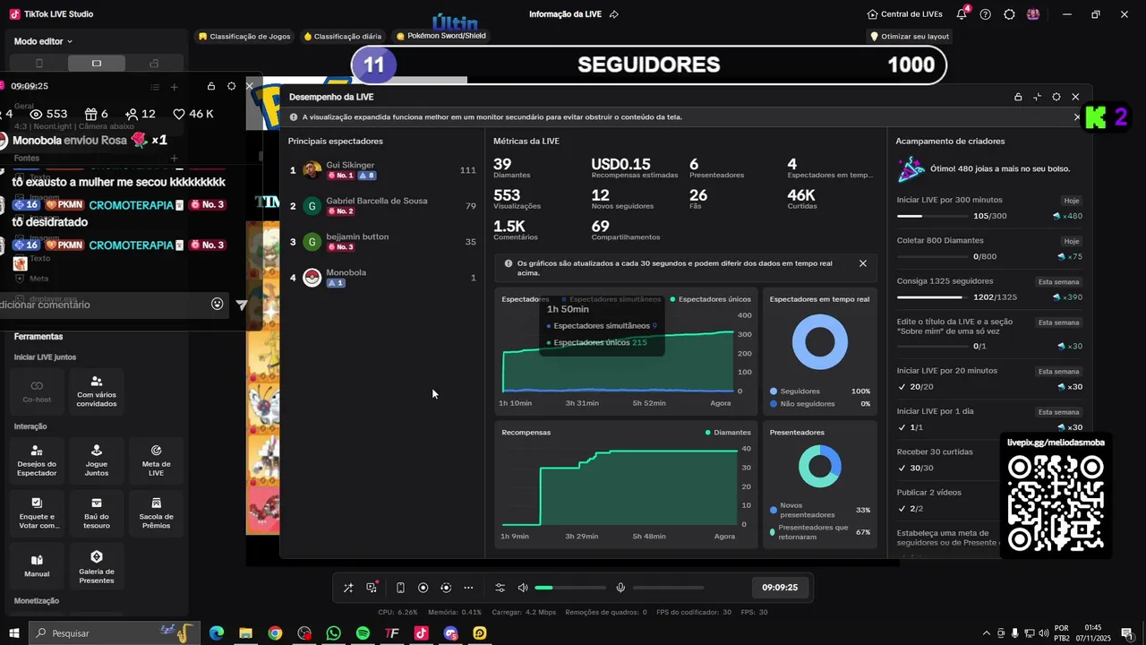Open the Classificação diária tab
1146x645 pixels.
(343, 37)
